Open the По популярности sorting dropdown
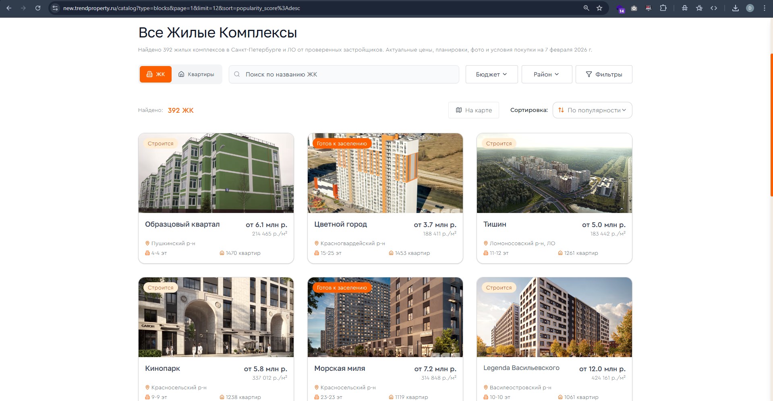 pos(592,110)
